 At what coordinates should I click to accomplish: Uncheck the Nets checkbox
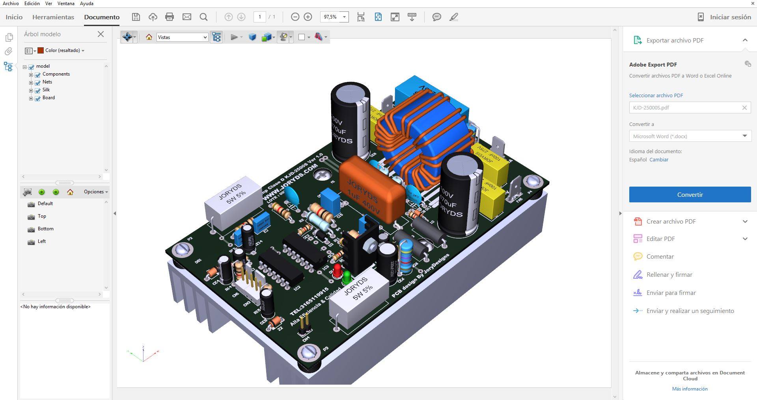(x=38, y=82)
